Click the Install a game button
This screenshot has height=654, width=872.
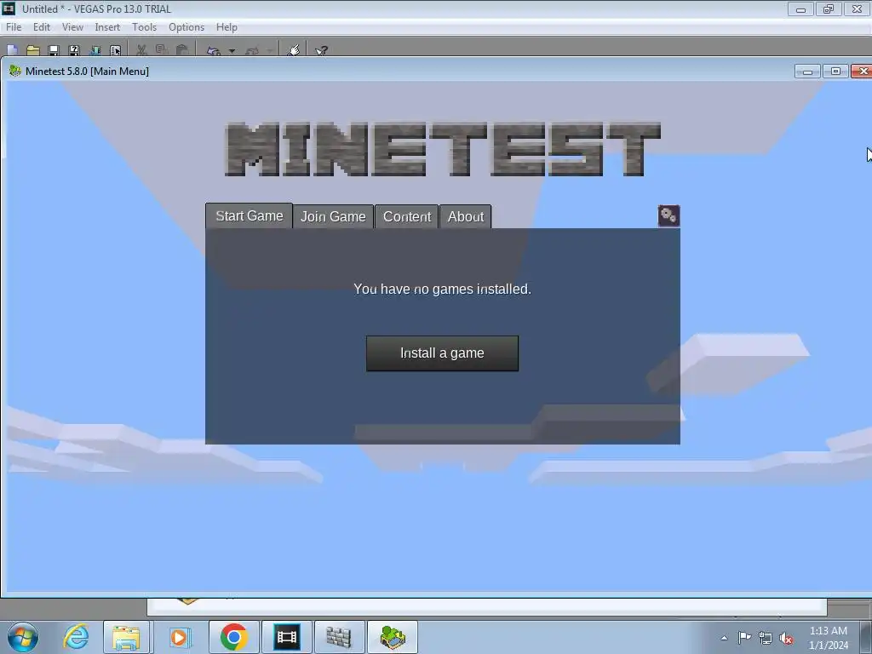tap(442, 353)
